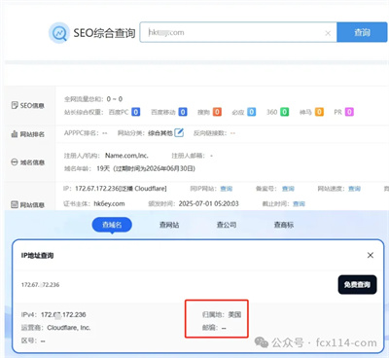Click the PR purple rank badge
Image resolution: width=389 pixels, height=358 pixels.
point(349,112)
